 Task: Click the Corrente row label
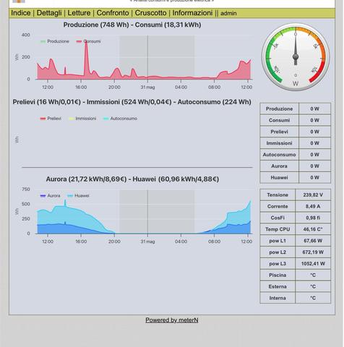(x=278, y=206)
